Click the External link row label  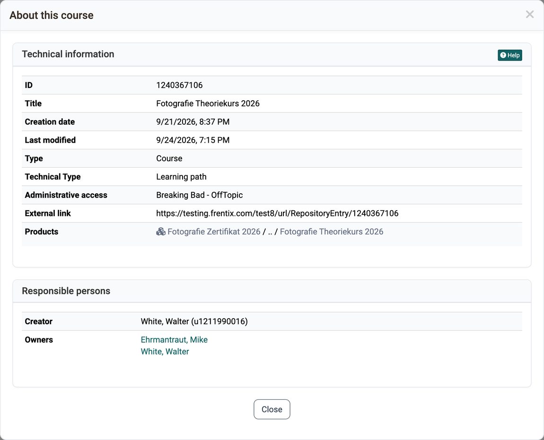coord(47,213)
